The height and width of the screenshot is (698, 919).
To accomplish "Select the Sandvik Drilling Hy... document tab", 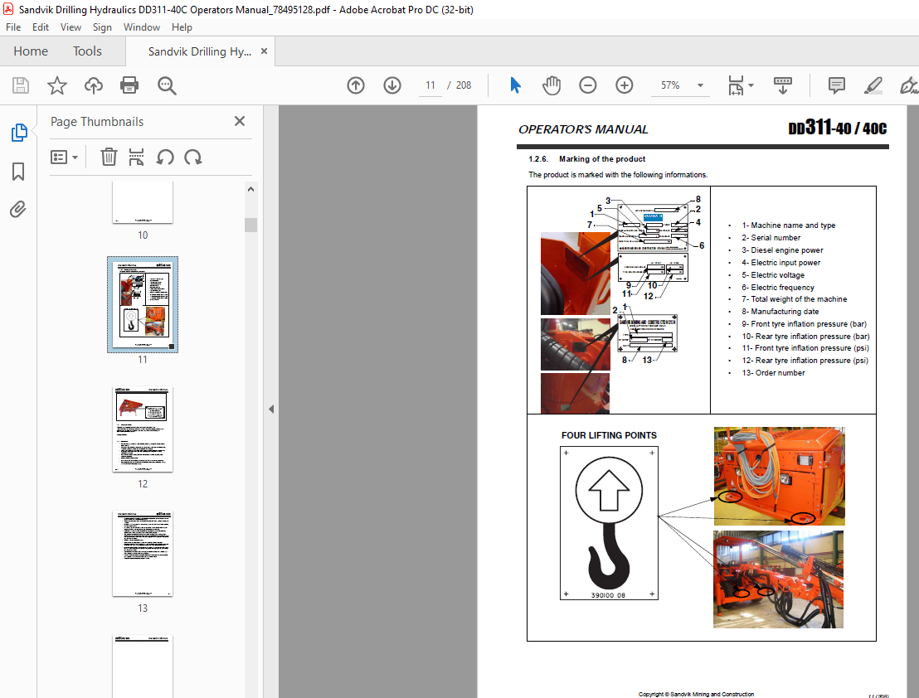I will (199, 51).
